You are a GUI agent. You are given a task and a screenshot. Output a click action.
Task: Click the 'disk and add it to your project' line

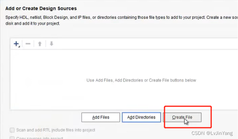coord(32,24)
